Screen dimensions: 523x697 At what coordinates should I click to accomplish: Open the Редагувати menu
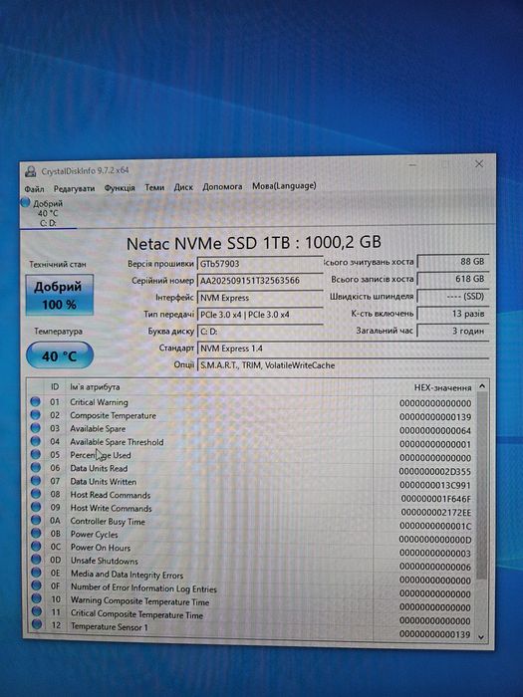click(74, 188)
